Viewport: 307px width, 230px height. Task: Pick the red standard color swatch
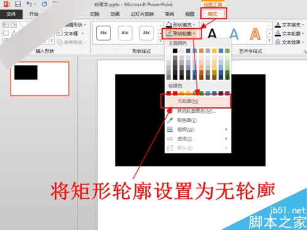click(175, 93)
